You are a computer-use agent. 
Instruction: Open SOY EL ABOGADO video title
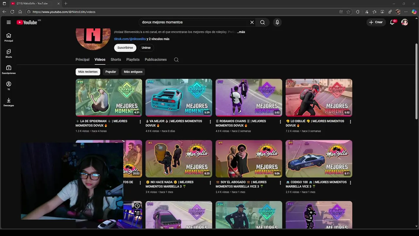click(x=241, y=184)
